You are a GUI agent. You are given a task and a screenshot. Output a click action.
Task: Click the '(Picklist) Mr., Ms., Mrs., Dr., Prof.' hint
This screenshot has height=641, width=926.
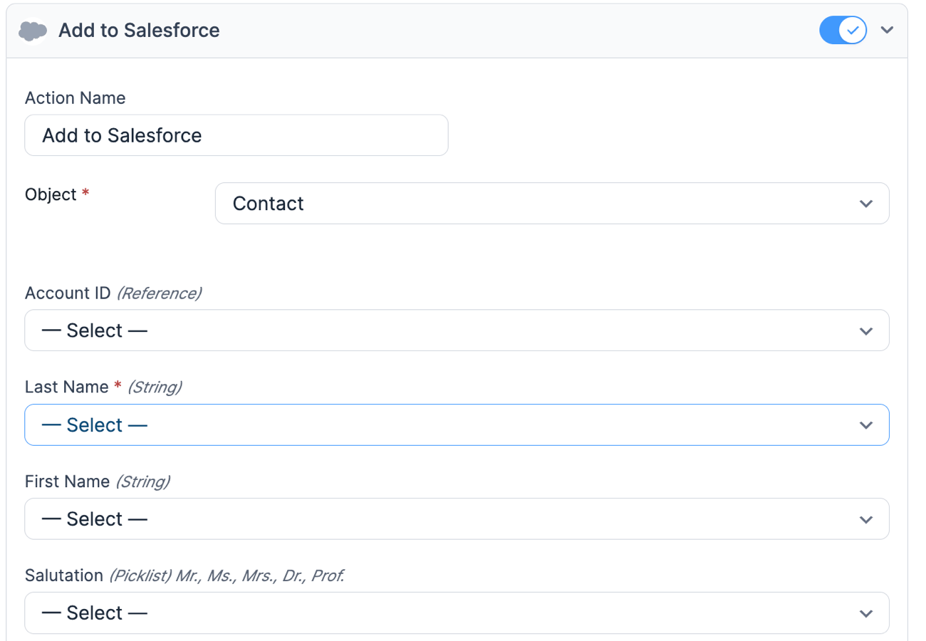(x=227, y=575)
